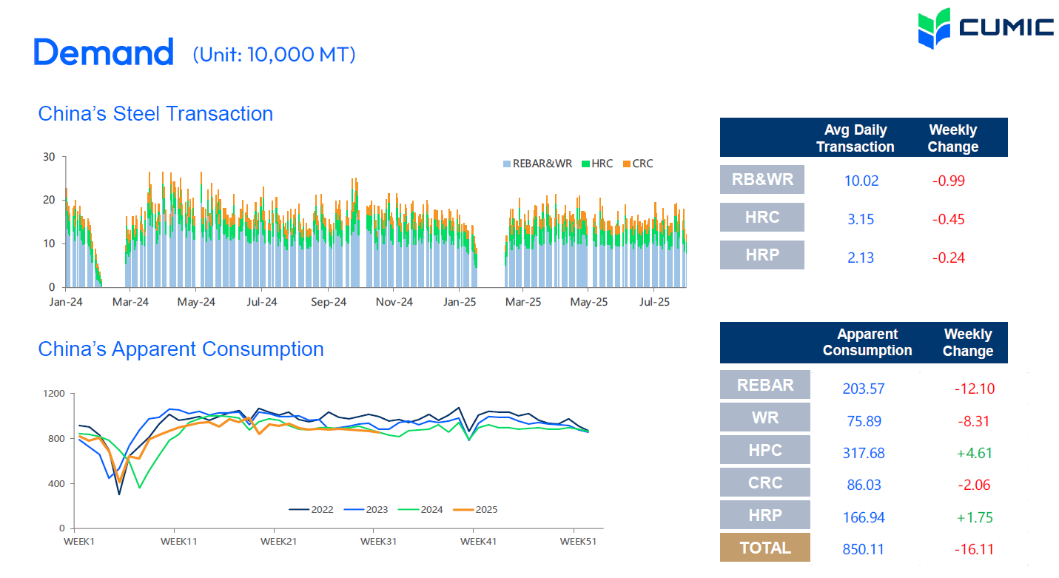Click the Avg Daily Transaction column header
The width and height of the screenshot is (1059, 578).
[855, 138]
